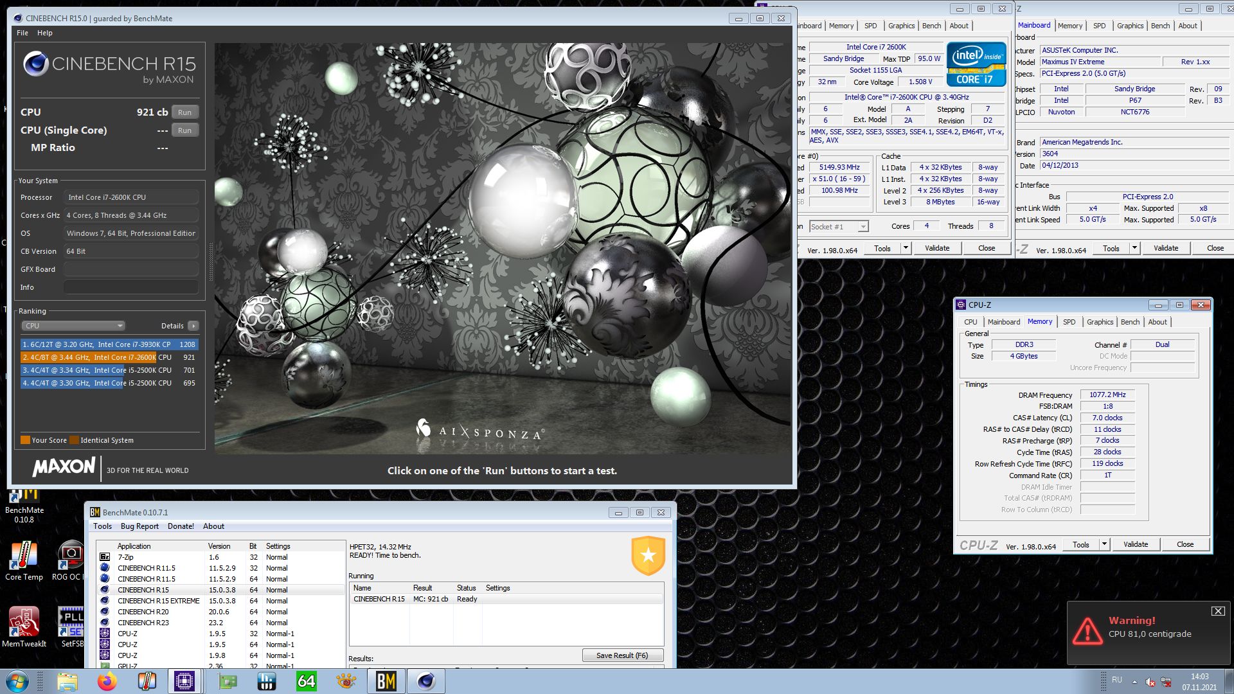This screenshot has width=1234, height=694.
Task: Switch to BenchMate BM taskbar icon
Action: [x=386, y=681]
